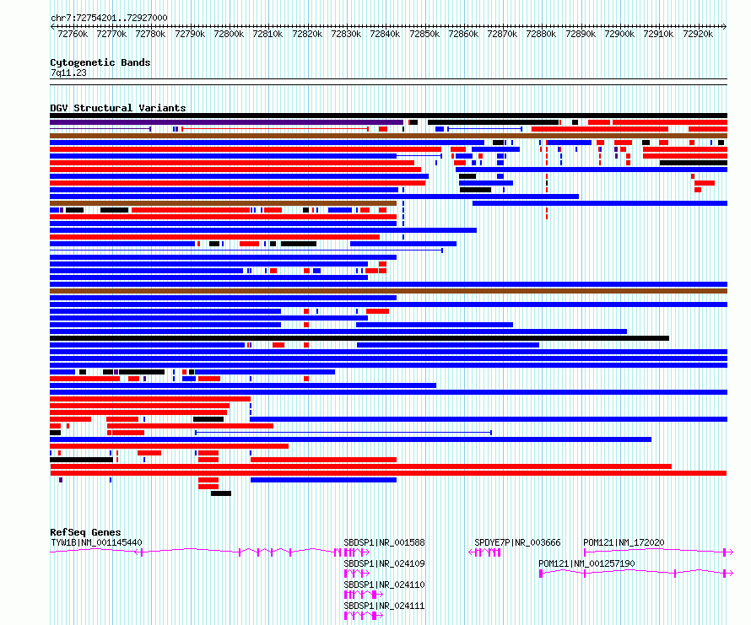Image resolution: width=751 pixels, height=625 pixels.
Task: Recenter on the 72860k ruler label
Action: (x=463, y=34)
